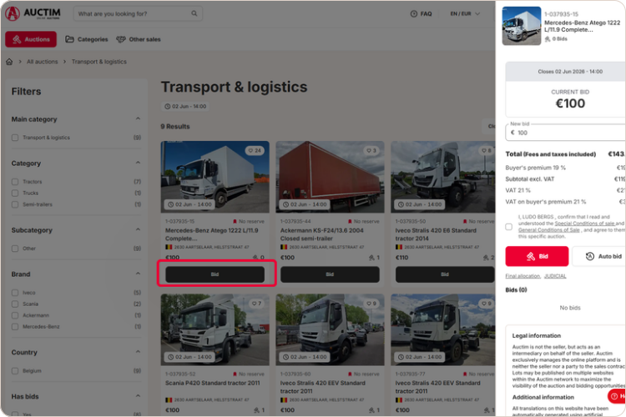626x417 pixels.
Task: Open the All auctions breadcrumb
Action: click(42, 62)
